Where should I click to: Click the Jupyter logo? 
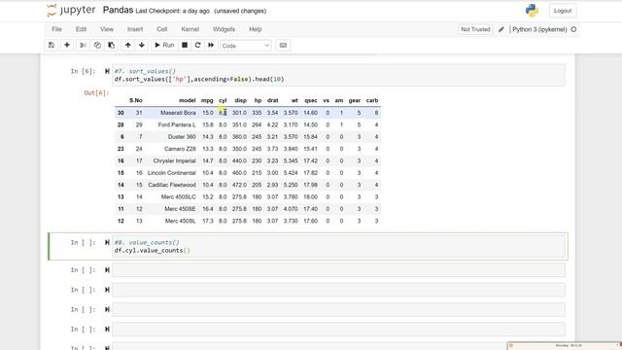71,11
